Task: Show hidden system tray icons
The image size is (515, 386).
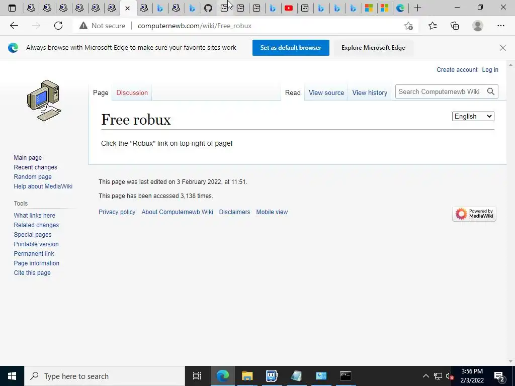Action: pos(425,376)
